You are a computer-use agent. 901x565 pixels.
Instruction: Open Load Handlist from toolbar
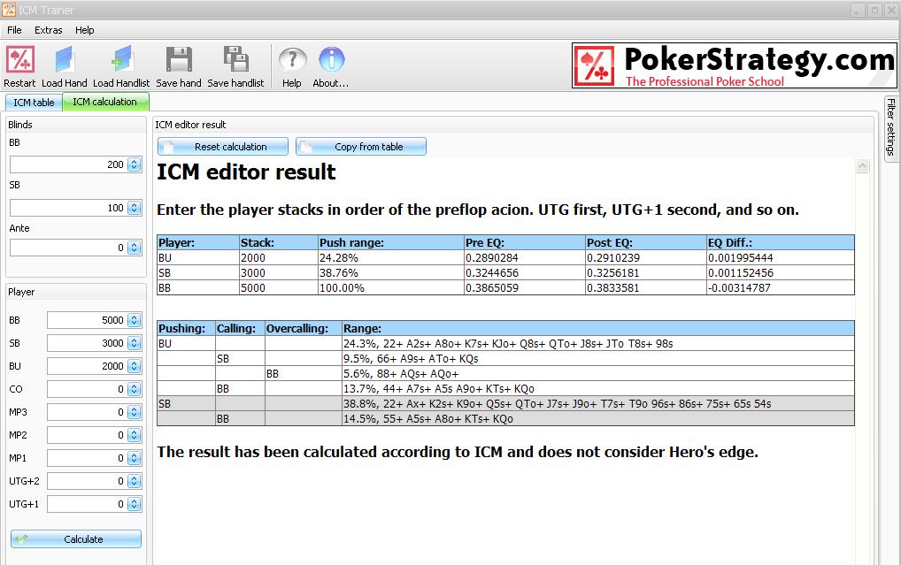121,60
